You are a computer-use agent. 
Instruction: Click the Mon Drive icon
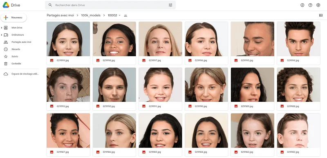tap(6, 28)
